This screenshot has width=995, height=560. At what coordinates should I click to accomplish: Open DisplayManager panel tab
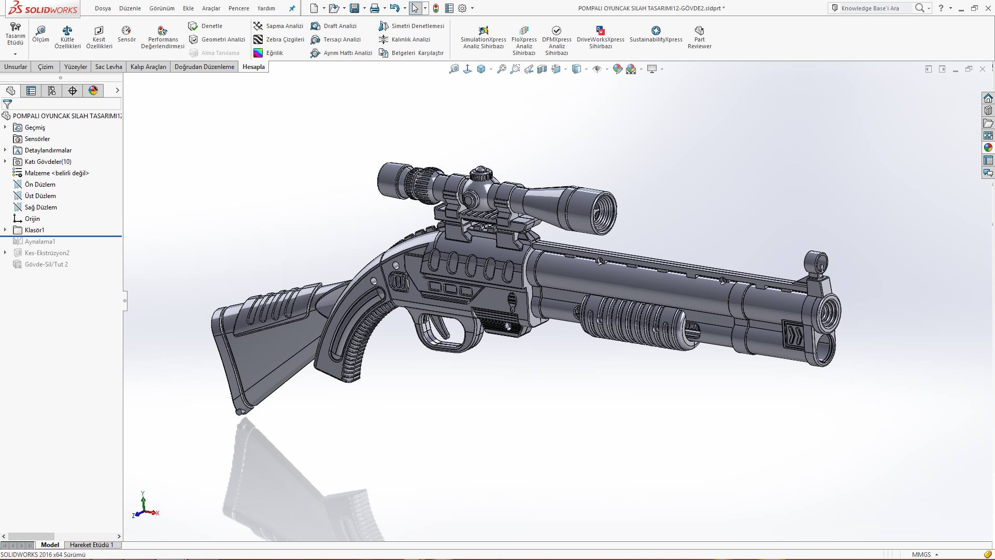pos(93,91)
